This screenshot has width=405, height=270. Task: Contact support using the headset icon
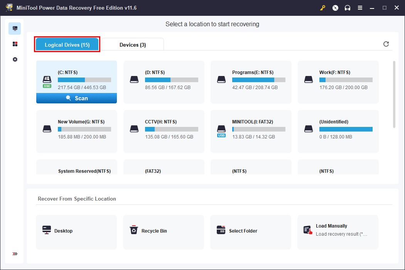click(x=348, y=8)
